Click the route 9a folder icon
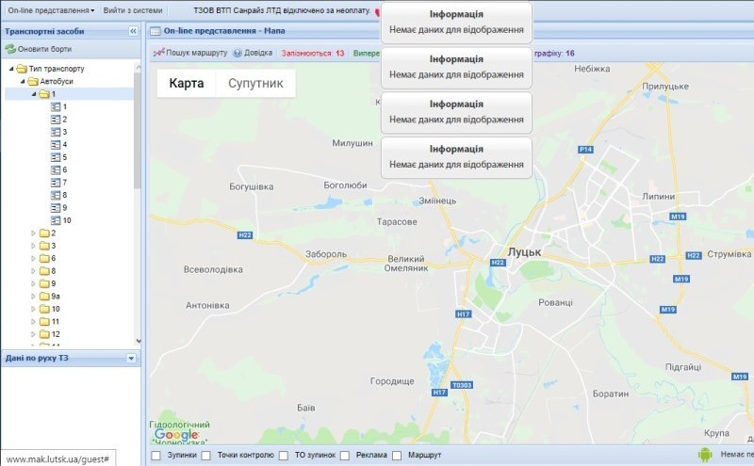Image resolution: width=754 pixels, height=466 pixels. tap(43, 296)
